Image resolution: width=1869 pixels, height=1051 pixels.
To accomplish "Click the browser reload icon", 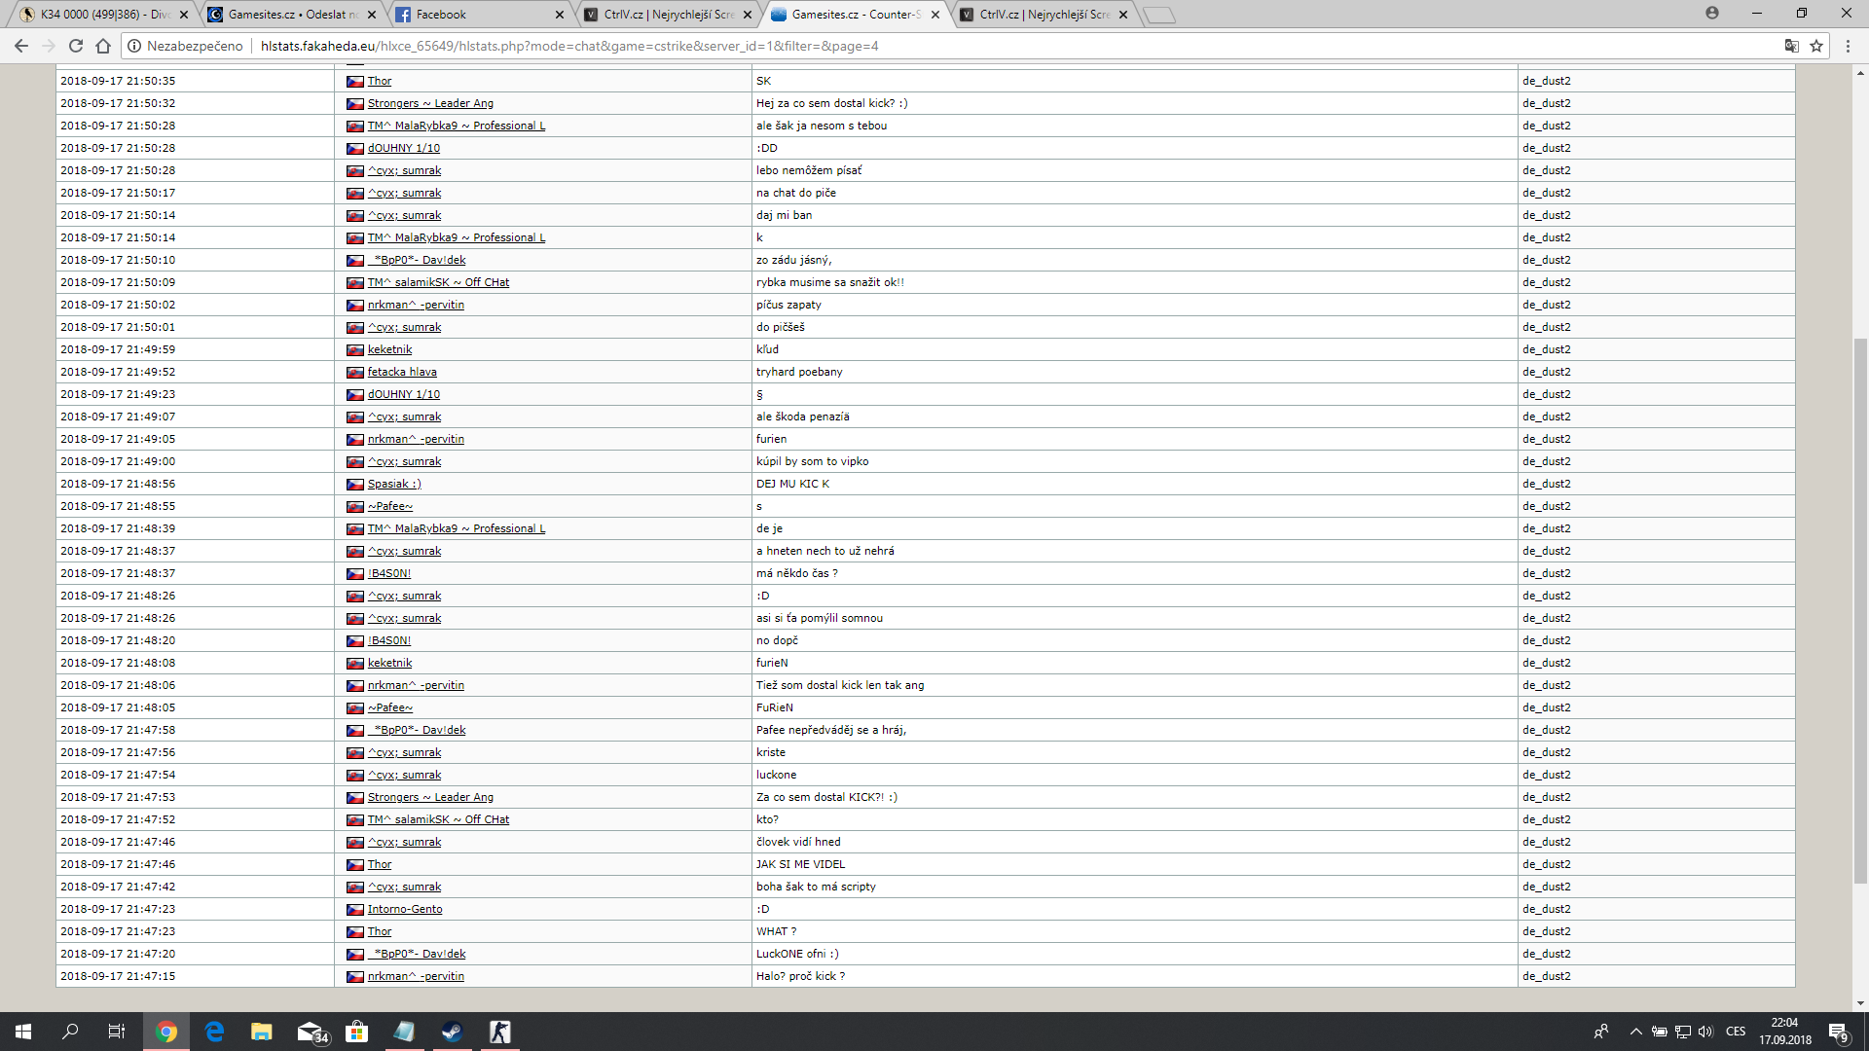I will coord(76,46).
